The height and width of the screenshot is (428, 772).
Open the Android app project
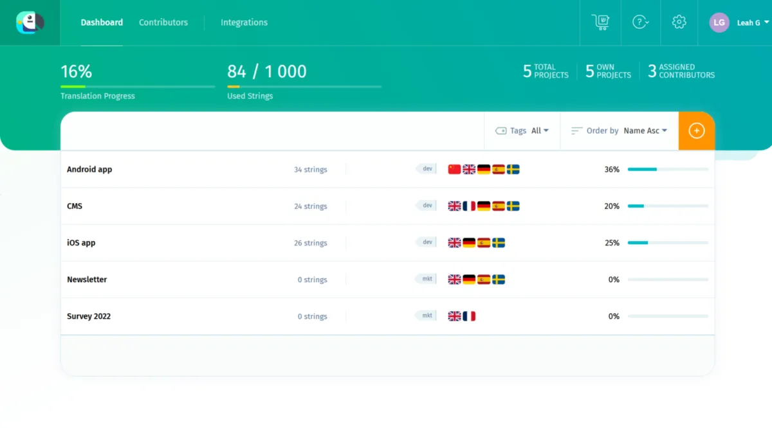(89, 170)
